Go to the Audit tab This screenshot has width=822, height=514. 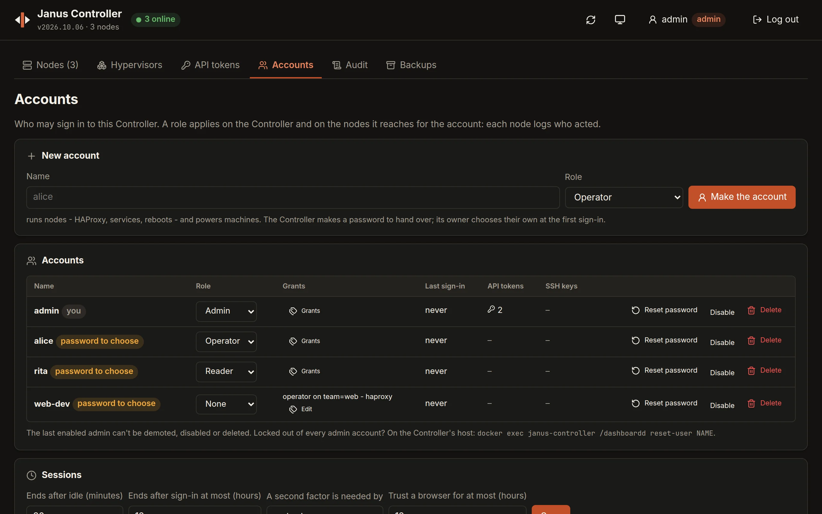pos(350,65)
